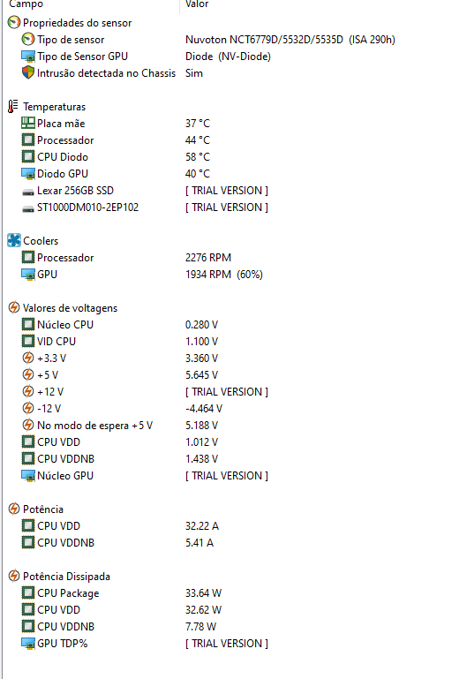The image size is (474, 679).
Task: Click the Campo column header
Action: [x=26, y=4]
